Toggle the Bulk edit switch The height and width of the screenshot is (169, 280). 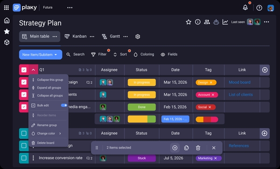coord(64,105)
